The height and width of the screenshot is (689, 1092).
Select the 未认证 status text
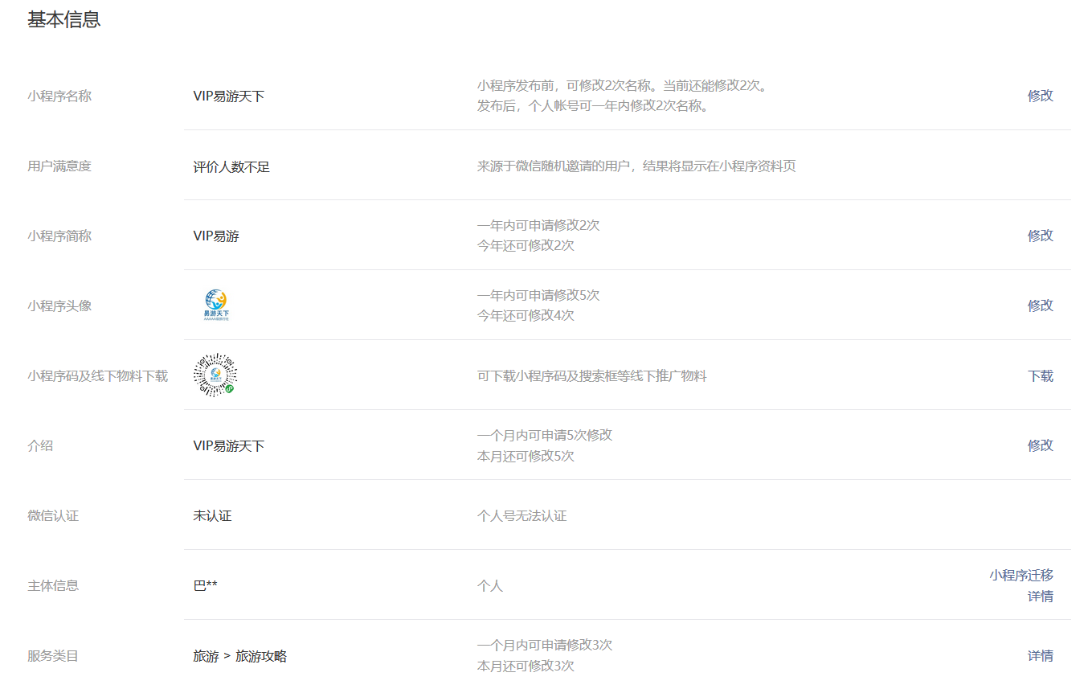(212, 516)
